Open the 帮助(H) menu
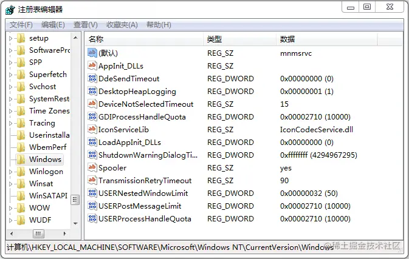Viewport: 409px width, 259px height. pos(159,25)
